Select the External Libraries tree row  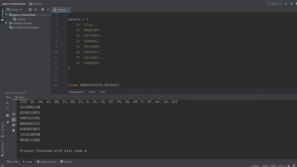pos(20,23)
